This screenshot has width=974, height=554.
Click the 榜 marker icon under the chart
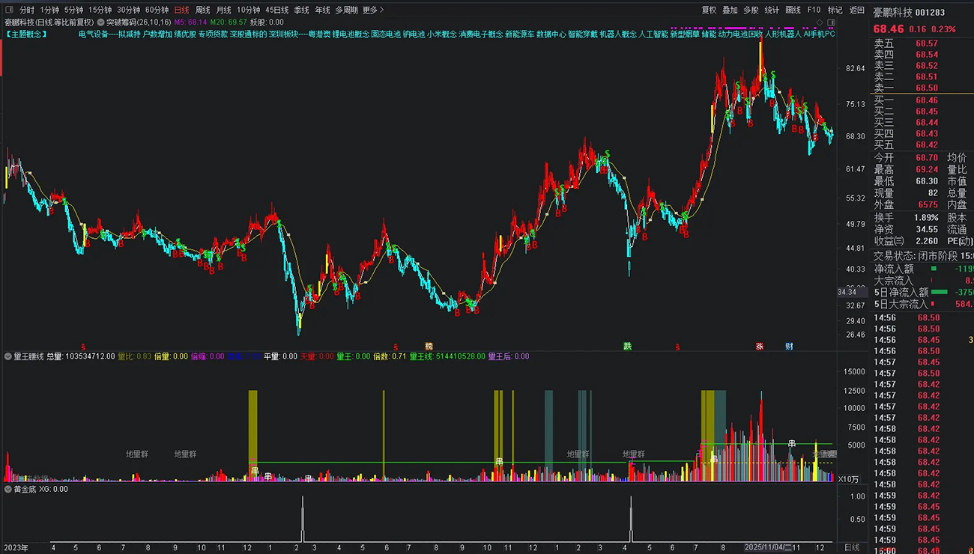tap(429, 347)
